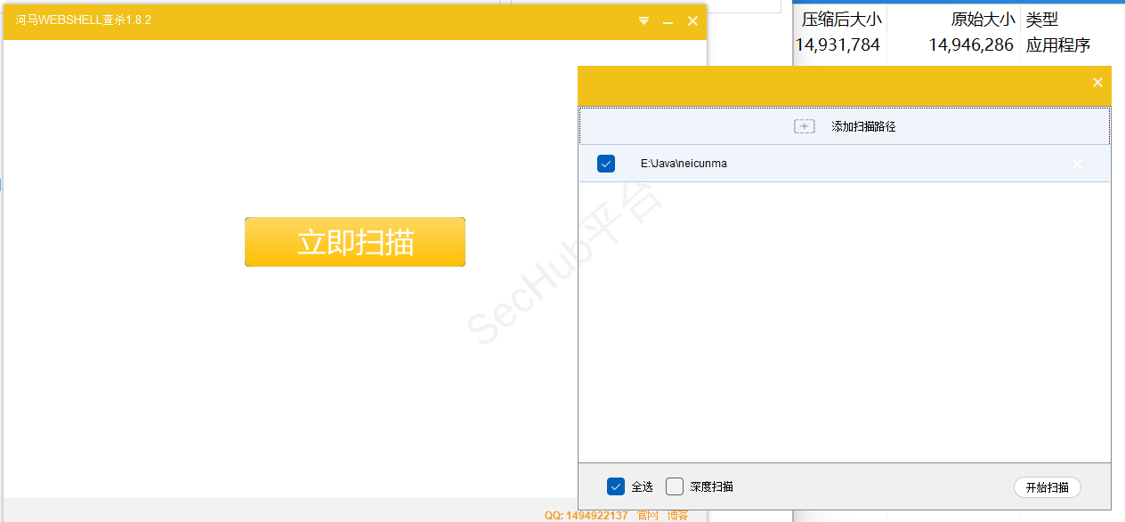1125x522 pixels.
Task: Close the scan path dialog
Action: coord(1097,83)
